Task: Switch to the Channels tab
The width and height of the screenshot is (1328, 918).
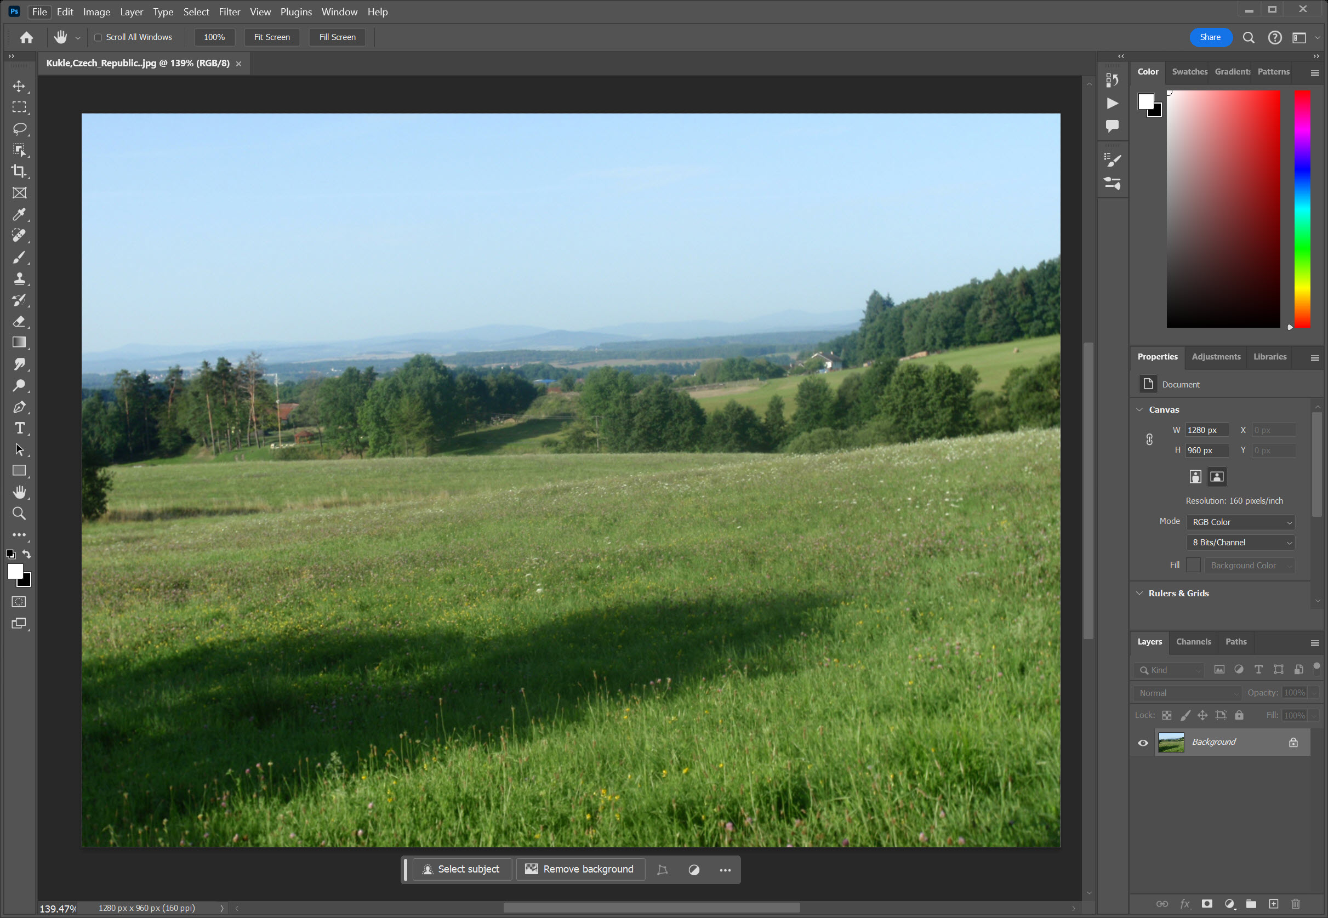Action: pyautogui.click(x=1193, y=642)
